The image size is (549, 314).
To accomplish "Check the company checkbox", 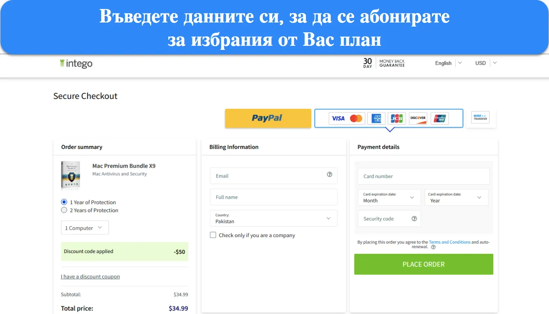I will 213,235.
